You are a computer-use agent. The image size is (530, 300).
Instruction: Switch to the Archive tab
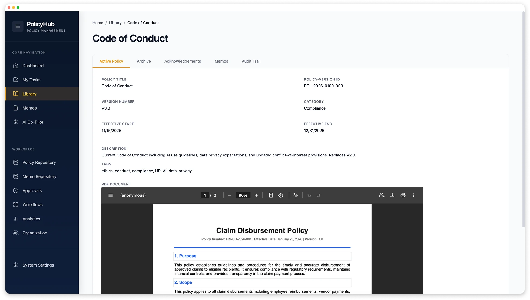point(144,61)
